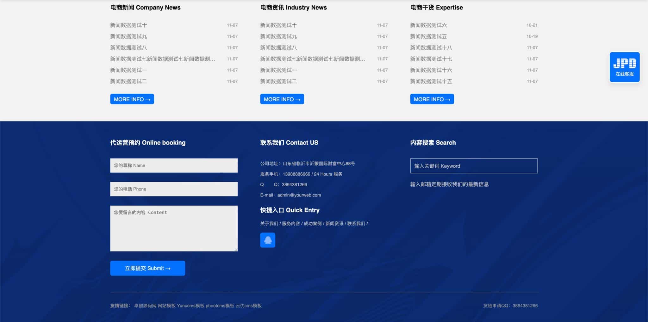Open 服务内容 in Quick Entry
648x322 pixels.
point(291,224)
